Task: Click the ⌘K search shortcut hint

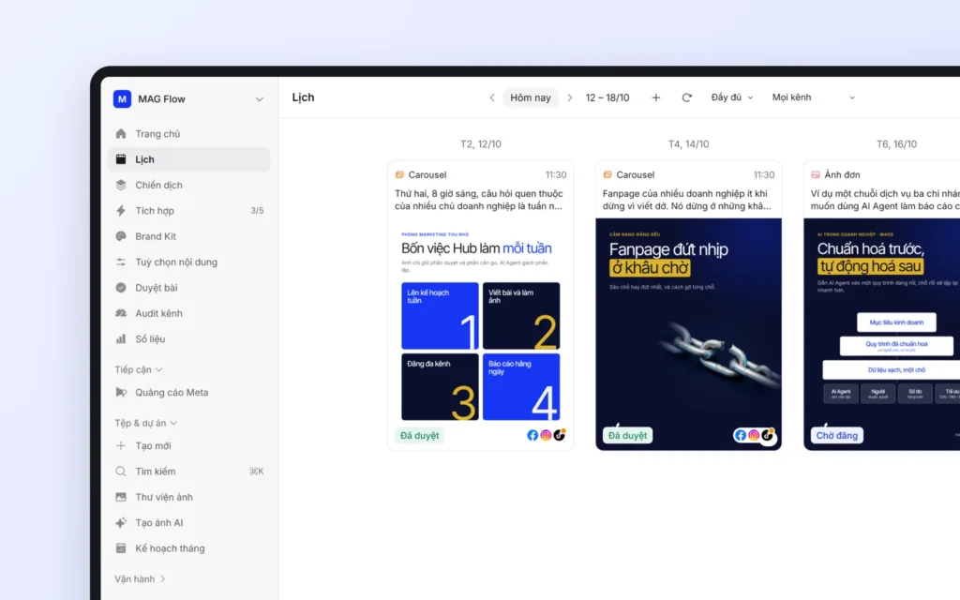Action: tap(257, 472)
